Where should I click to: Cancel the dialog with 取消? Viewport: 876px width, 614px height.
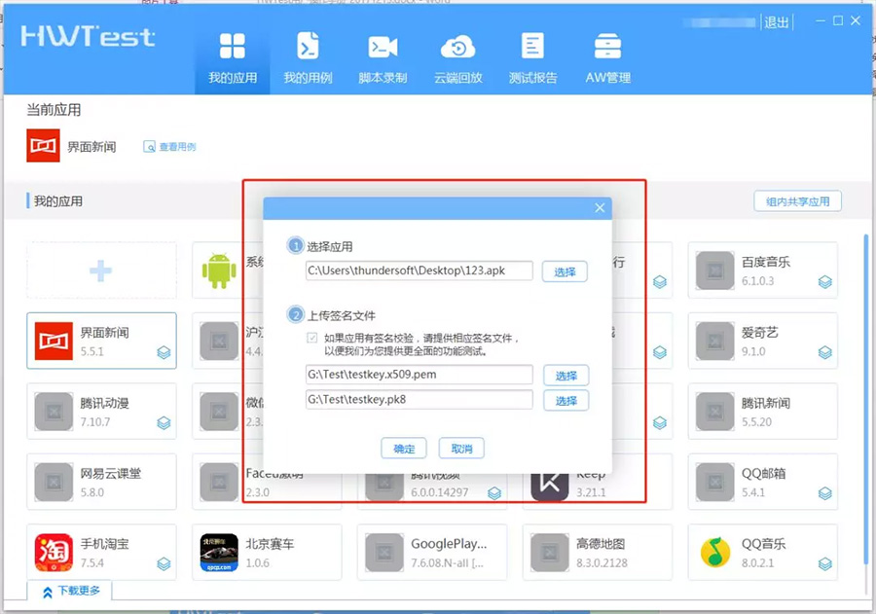(x=461, y=448)
